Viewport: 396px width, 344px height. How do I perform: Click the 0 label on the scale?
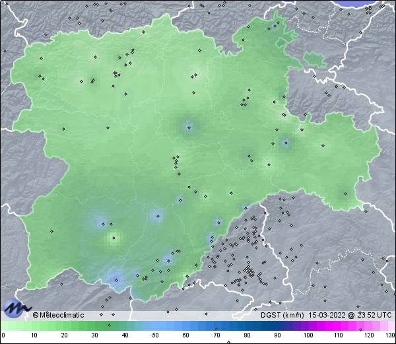click(3, 335)
